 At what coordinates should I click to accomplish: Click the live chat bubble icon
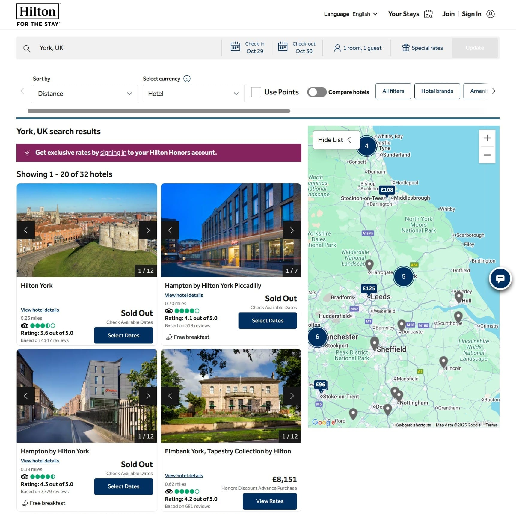click(x=500, y=278)
